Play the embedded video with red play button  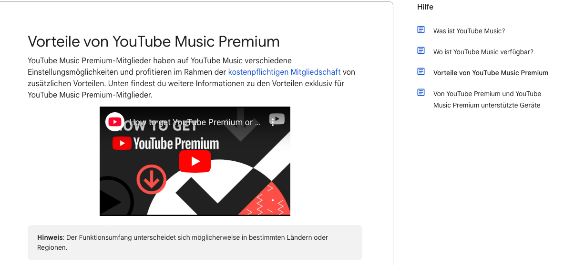(195, 161)
